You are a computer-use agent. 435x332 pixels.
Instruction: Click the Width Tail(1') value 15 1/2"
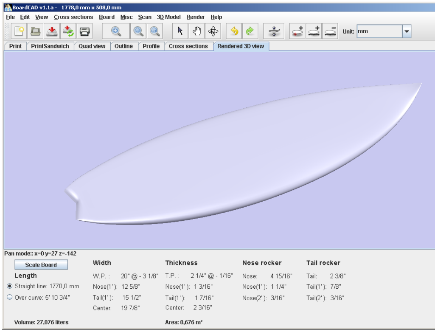pos(132,298)
